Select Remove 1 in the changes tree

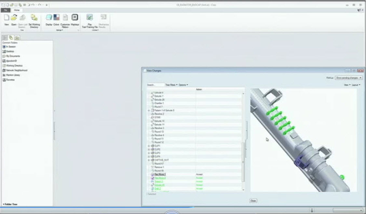coord(159,167)
